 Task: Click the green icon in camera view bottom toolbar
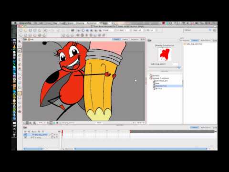tap(54, 123)
